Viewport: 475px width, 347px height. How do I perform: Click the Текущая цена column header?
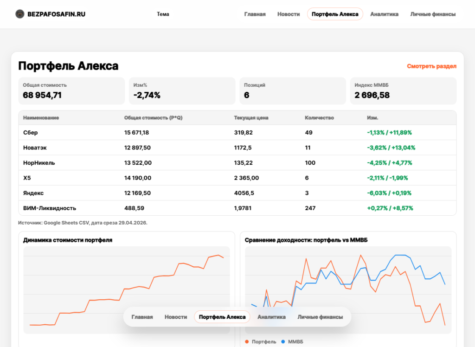point(251,117)
